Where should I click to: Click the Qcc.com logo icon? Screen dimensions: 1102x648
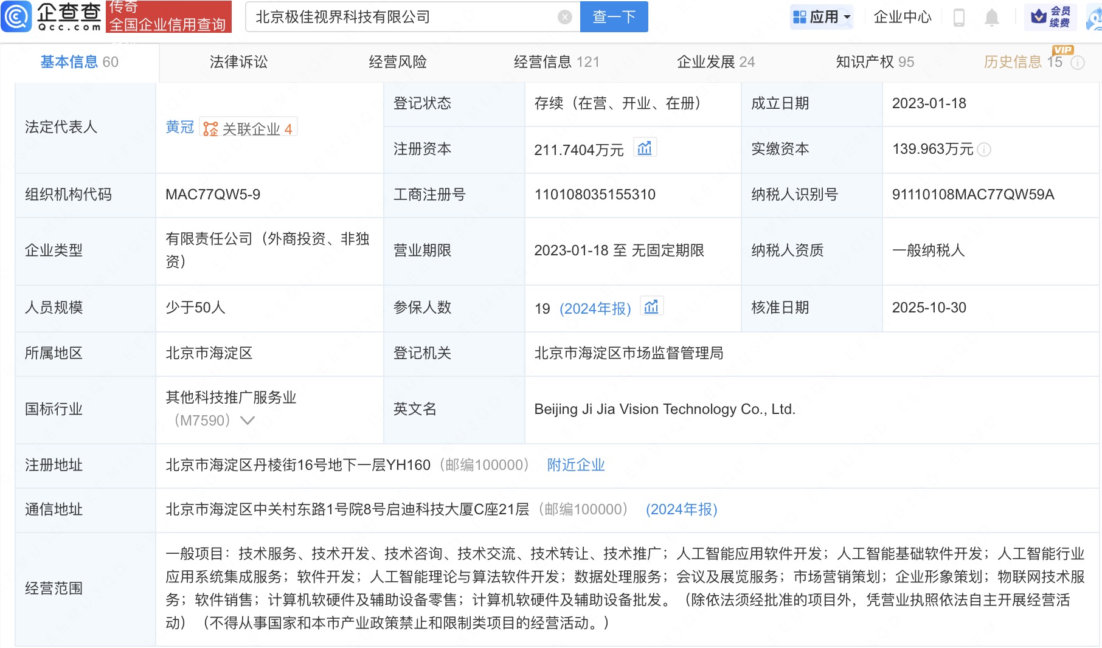[16, 16]
